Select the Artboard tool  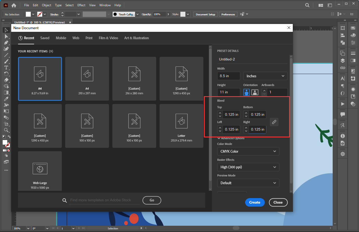click(6, 124)
